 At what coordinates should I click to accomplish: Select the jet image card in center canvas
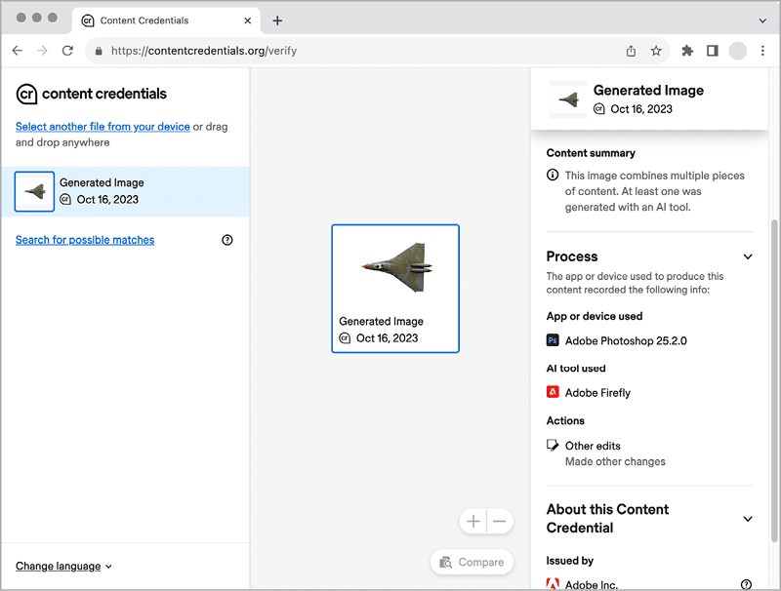click(x=395, y=289)
